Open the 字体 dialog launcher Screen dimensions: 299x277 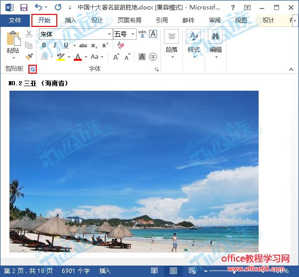pyautogui.click(x=156, y=69)
